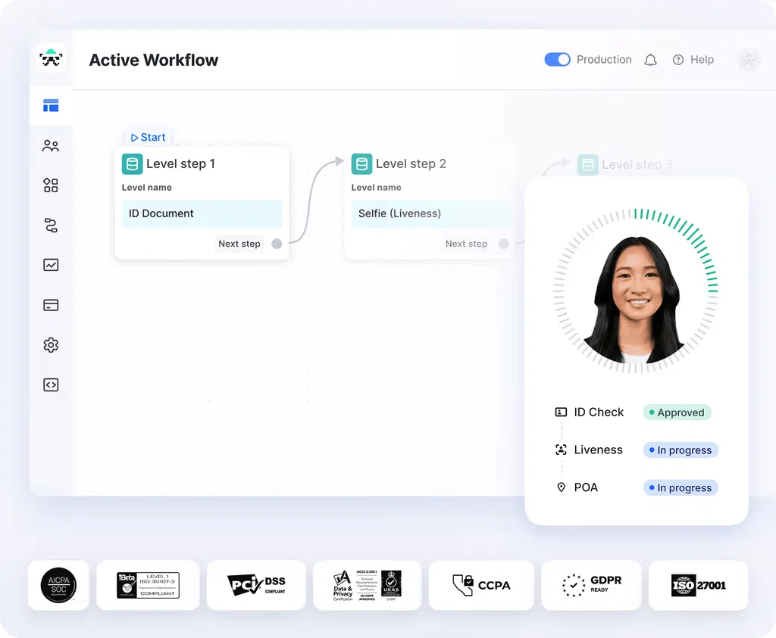
Task: Open the user avatar in top right
Action: (748, 60)
